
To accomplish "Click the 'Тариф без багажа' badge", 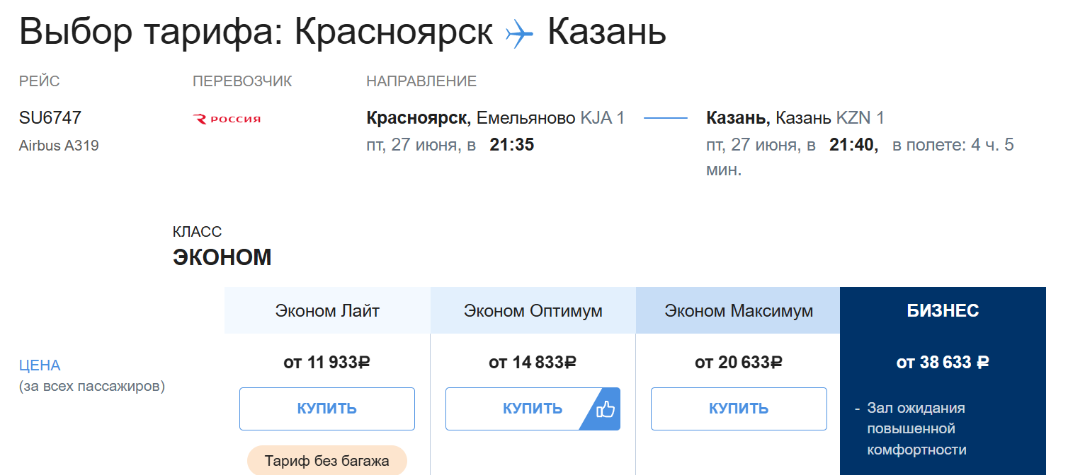I will (x=326, y=462).
